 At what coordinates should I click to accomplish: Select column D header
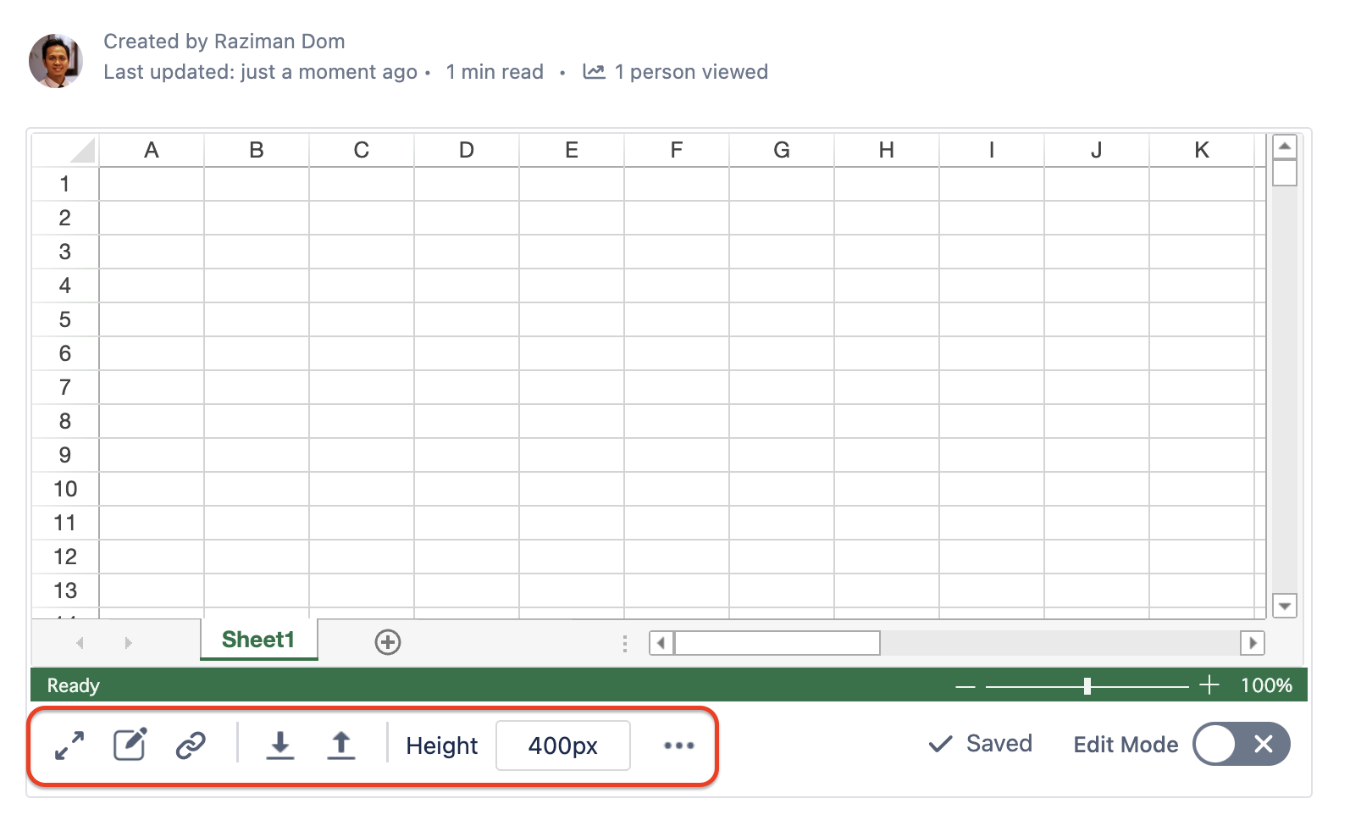[467, 151]
